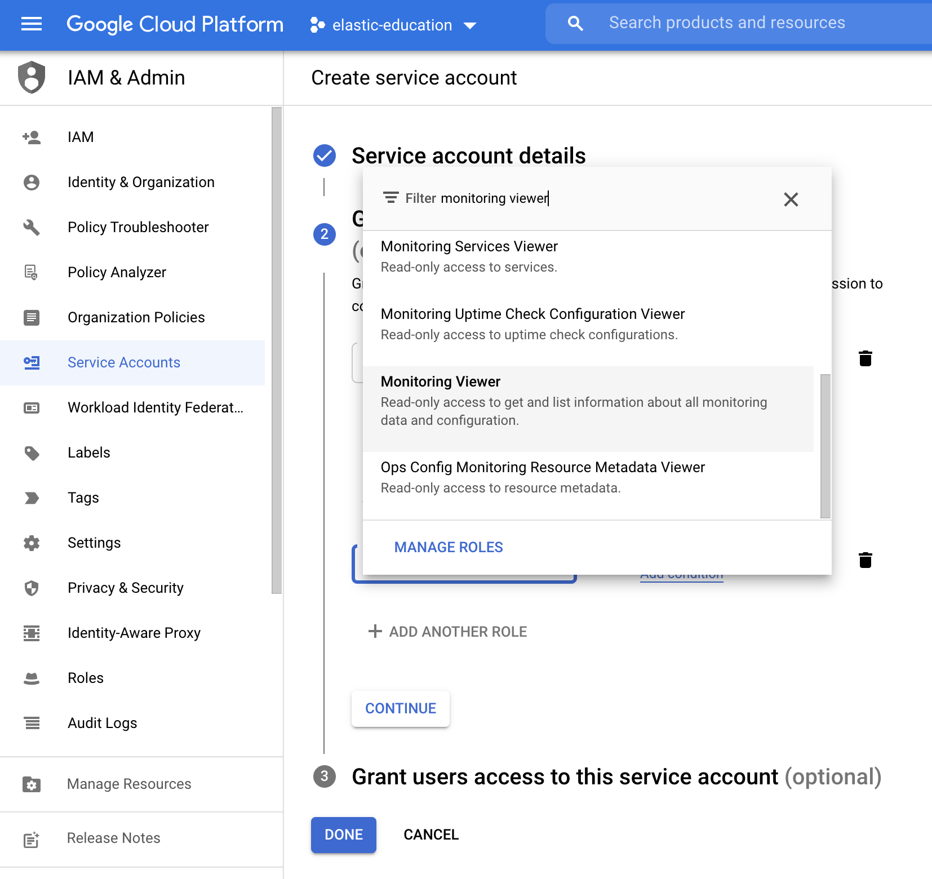
Task: Clear the role filter with the X
Action: (791, 199)
